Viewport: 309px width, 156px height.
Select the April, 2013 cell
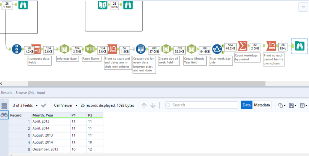point(51,121)
